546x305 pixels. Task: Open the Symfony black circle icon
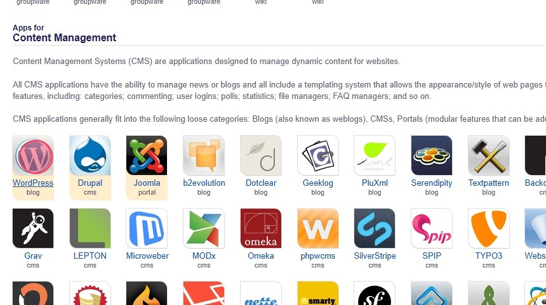[x=375, y=293]
